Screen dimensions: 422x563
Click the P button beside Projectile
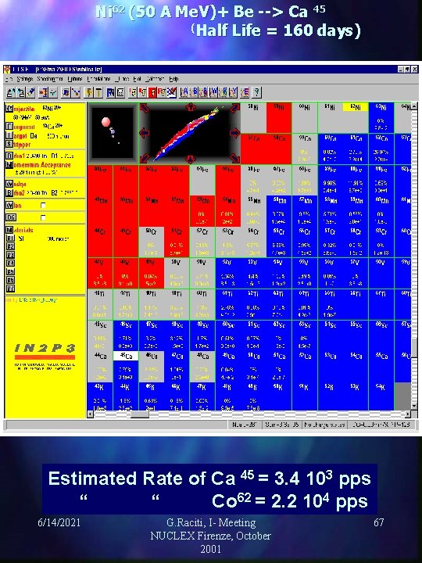[9, 109]
